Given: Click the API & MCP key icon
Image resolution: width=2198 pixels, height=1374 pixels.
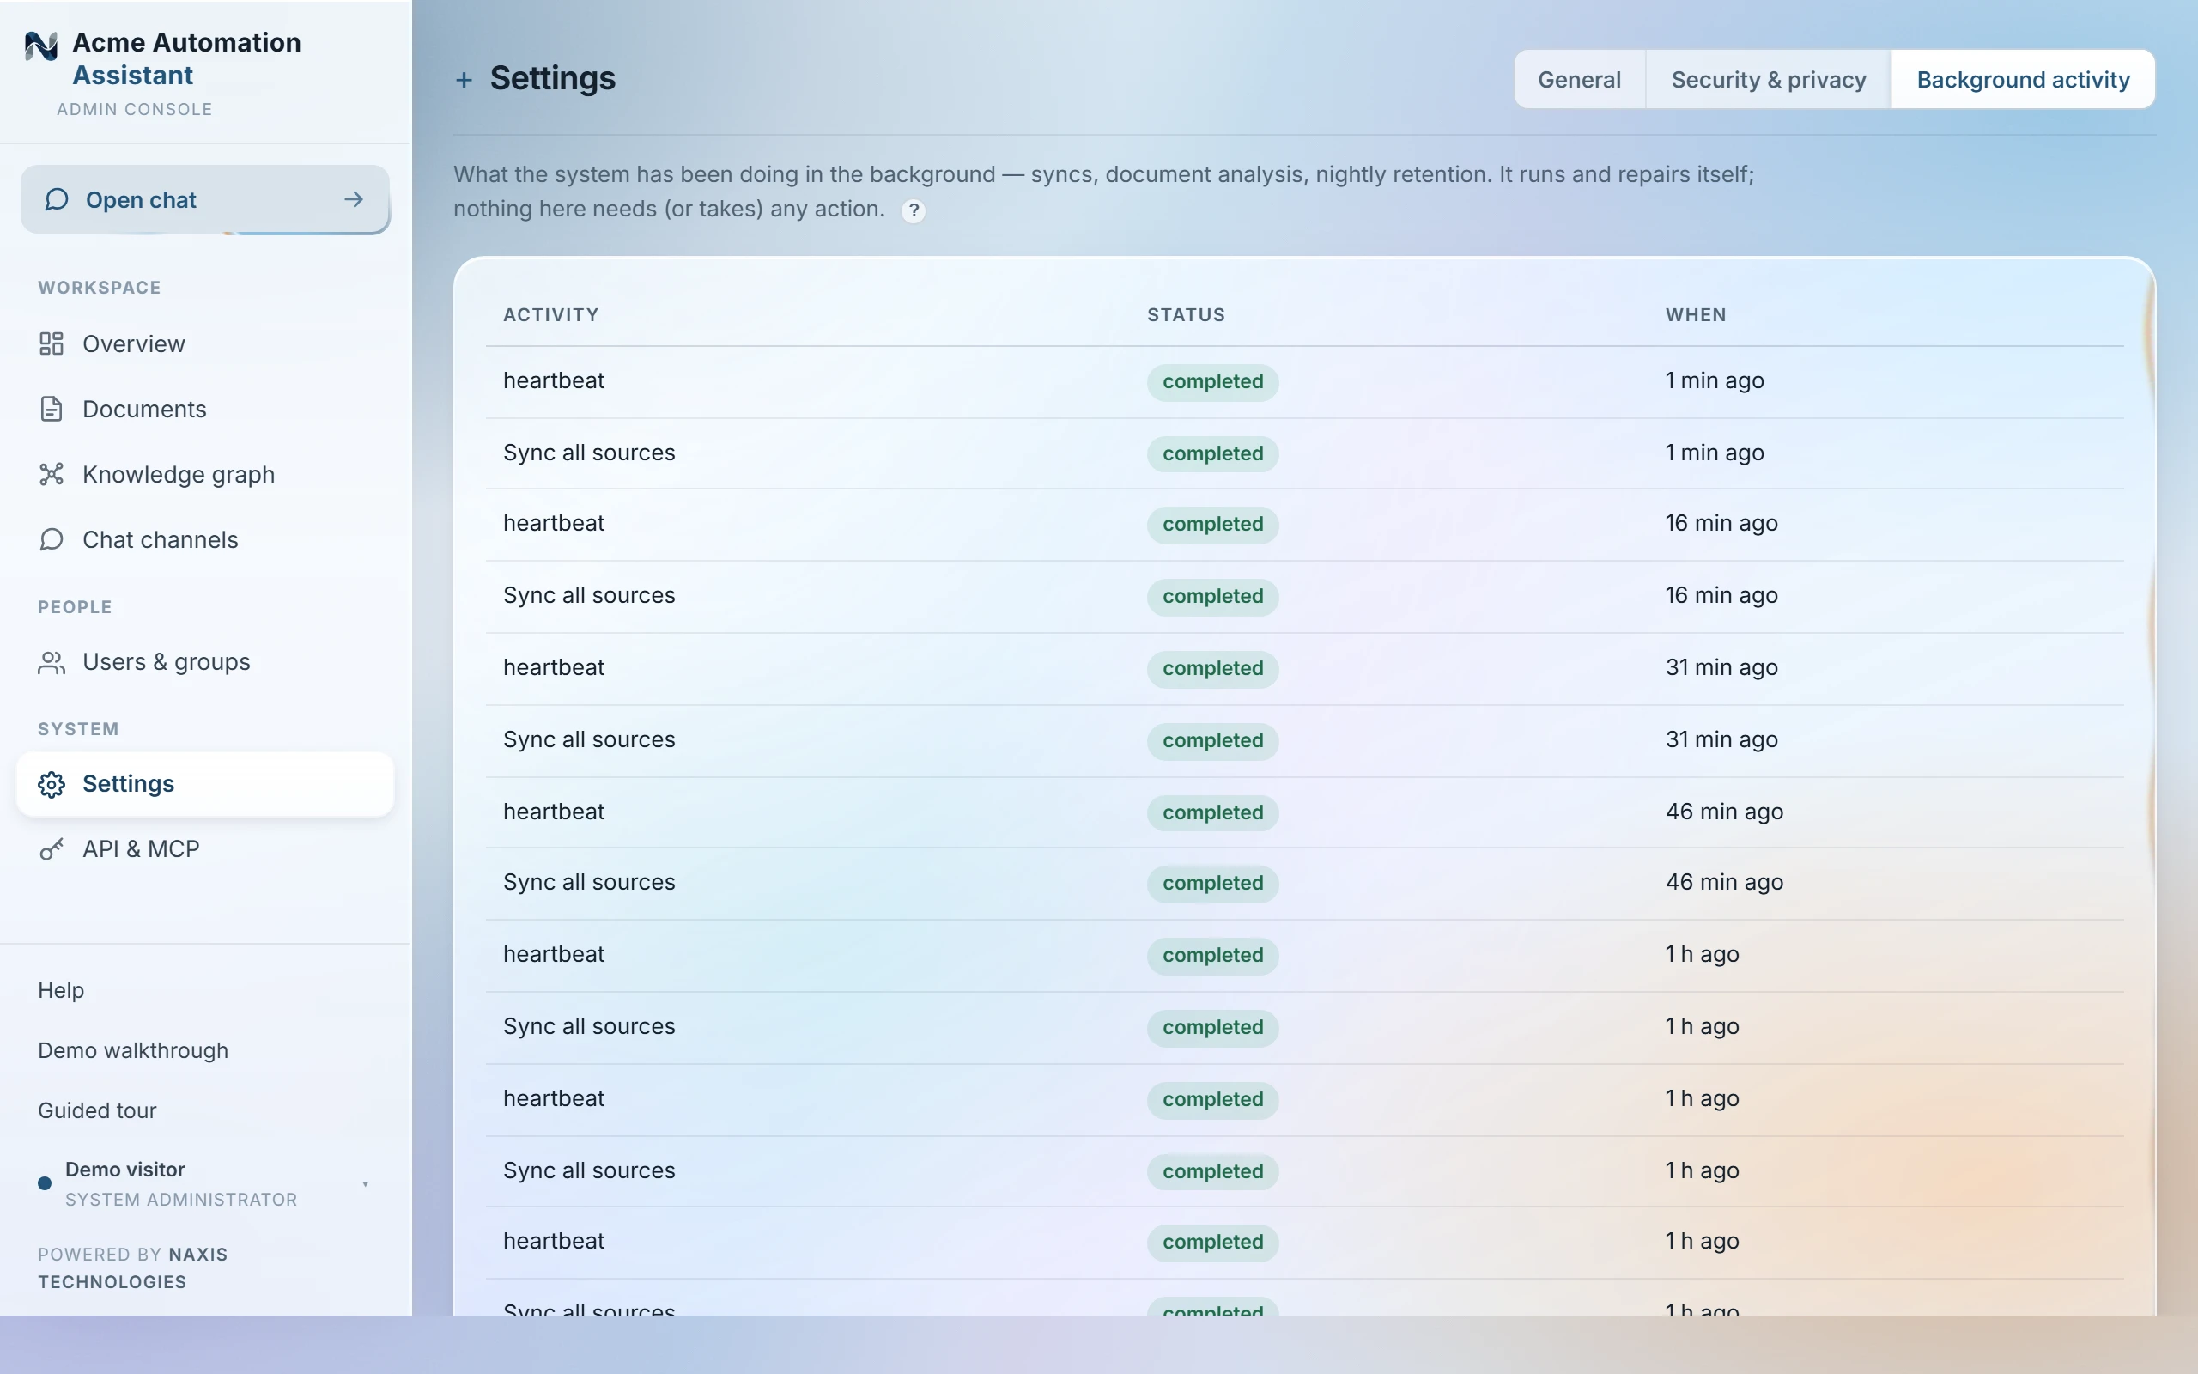Looking at the screenshot, I should [51, 848].
